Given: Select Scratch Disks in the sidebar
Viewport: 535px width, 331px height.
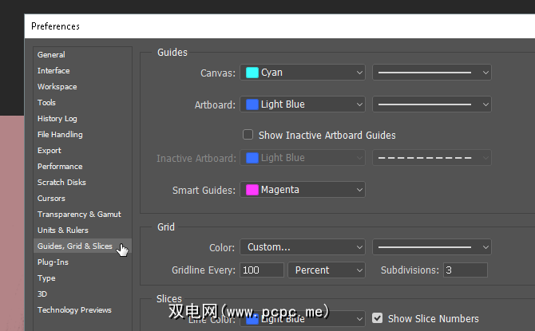Looking at the screenshot, I should pos(61,183).
